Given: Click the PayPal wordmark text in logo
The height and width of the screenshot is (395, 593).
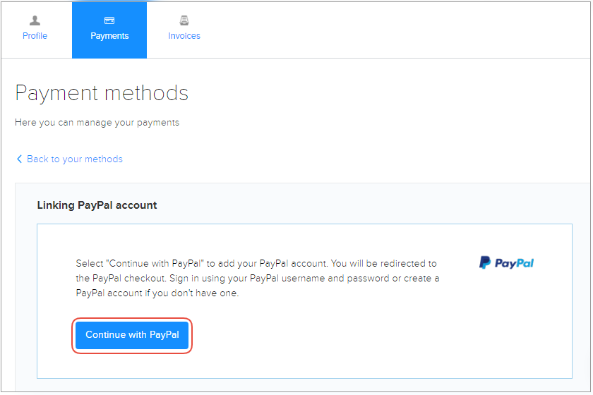Looking at the screenshot, I should (514, 264).
